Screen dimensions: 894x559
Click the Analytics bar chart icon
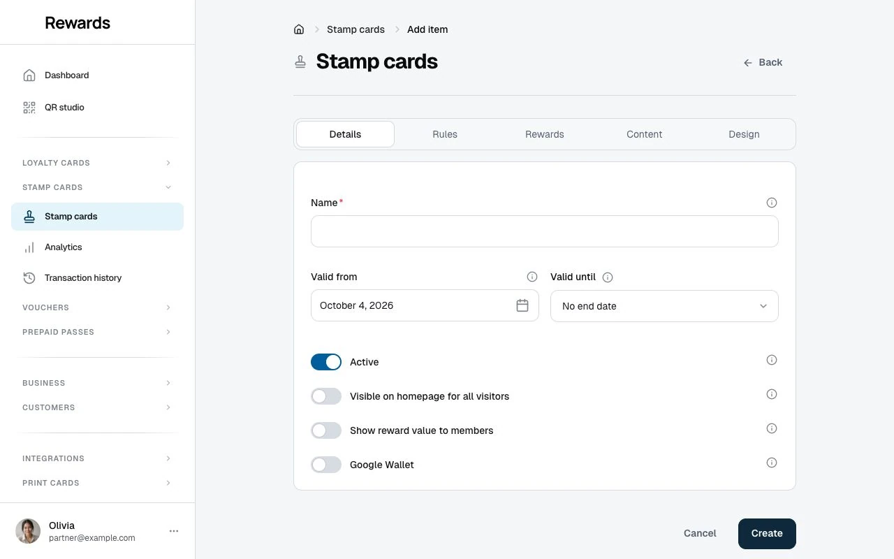(x=29, y=247)
